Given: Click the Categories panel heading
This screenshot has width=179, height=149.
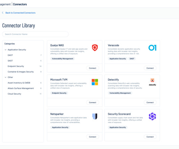Looking at the screenshot, I should tap(9, 44).
